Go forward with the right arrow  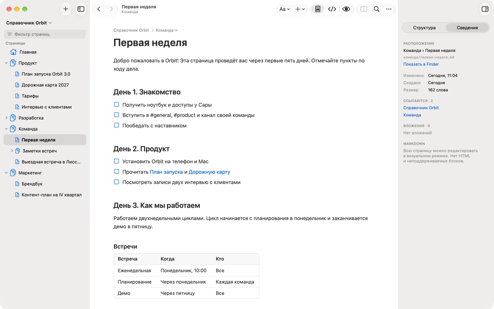111,9
